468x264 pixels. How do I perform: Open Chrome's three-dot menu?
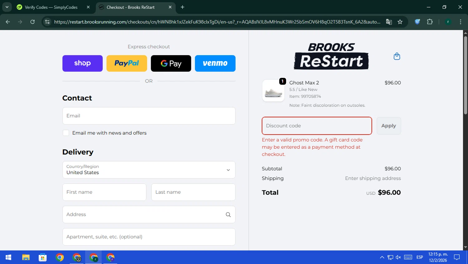(461, 22)
